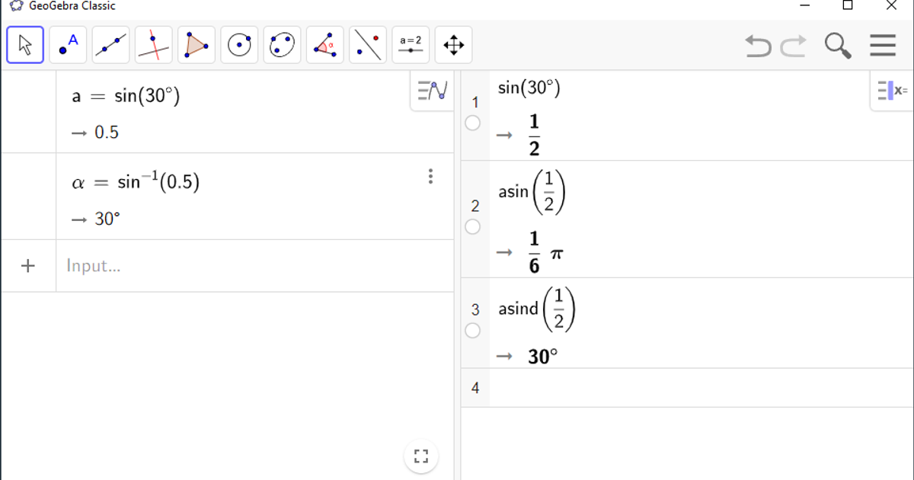Select CAS row 3 marker circle
This screenshot has width=914, height=480.
coord(472,331)
